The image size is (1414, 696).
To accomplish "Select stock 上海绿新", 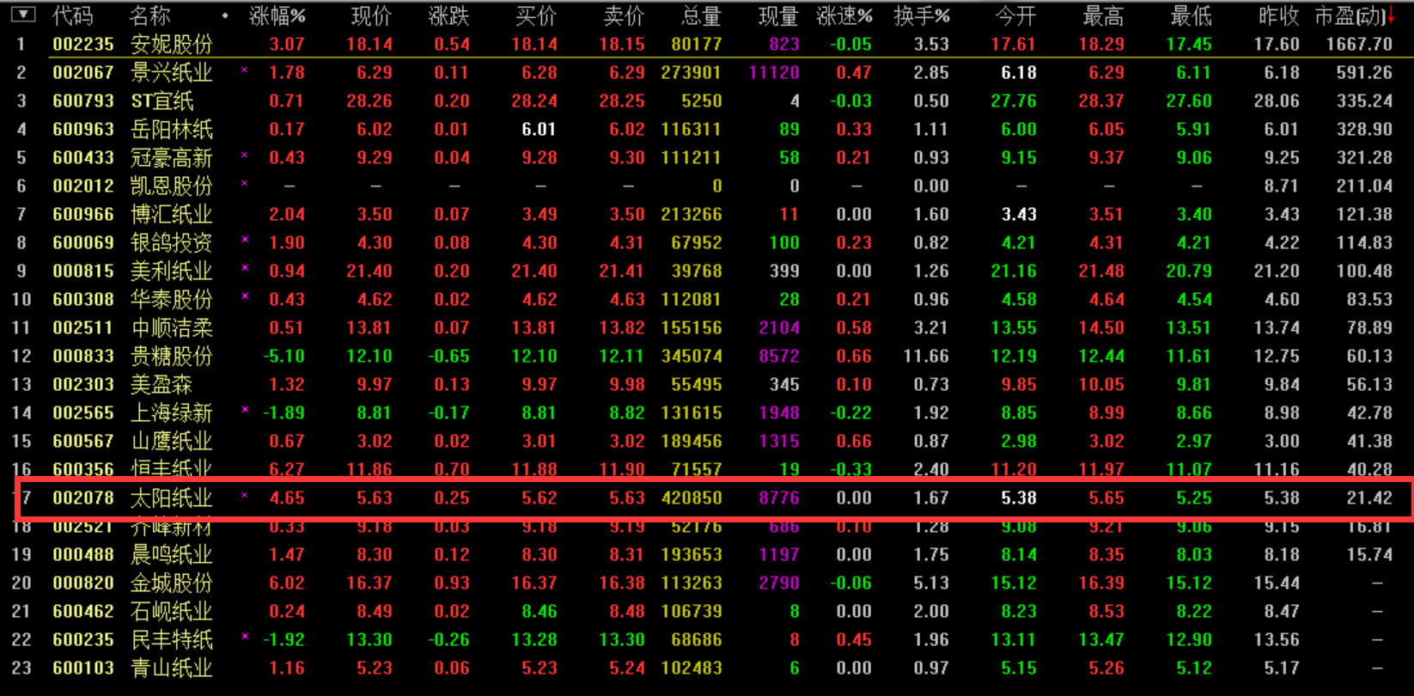I will pos(171,412).
